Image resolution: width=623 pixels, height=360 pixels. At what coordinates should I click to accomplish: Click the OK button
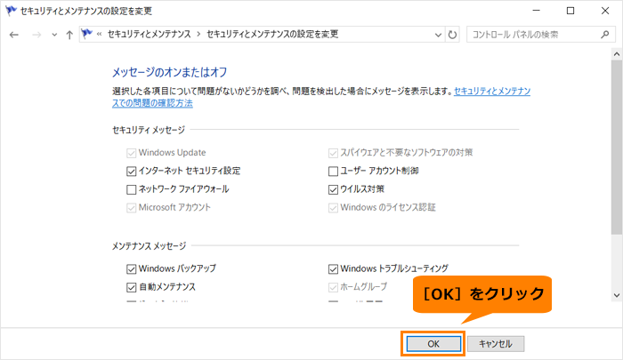coord(433,344)
